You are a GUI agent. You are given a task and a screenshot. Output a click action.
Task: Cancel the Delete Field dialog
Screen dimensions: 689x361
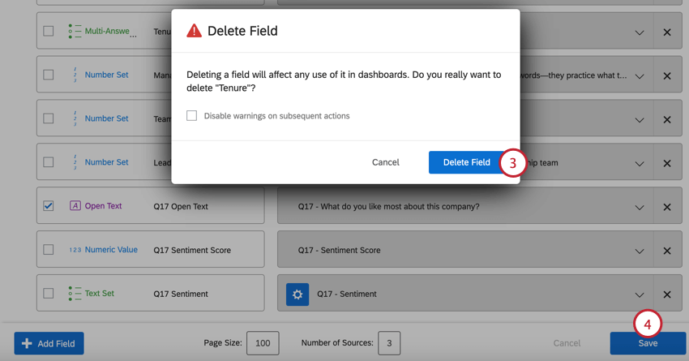pyautogui.click(x=386, y=162)
